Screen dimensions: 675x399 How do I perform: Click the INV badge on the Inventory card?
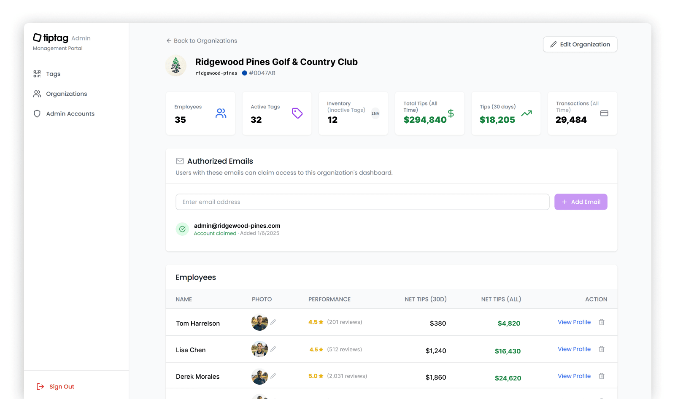375,113
